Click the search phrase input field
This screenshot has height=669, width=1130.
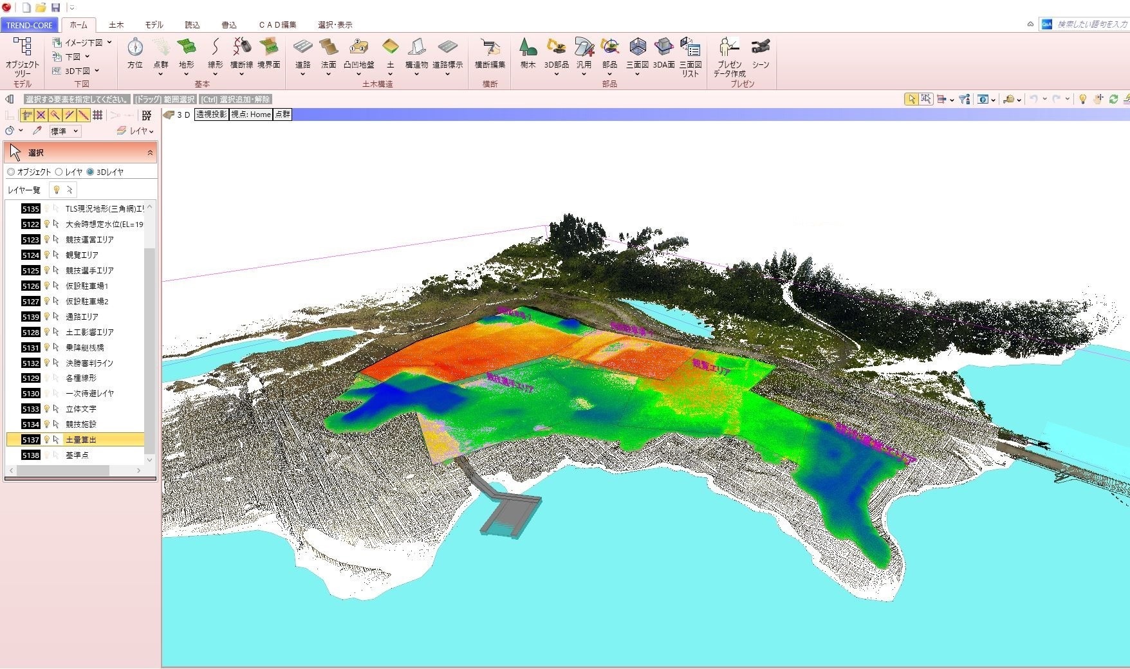click(x=1091, y=24)
